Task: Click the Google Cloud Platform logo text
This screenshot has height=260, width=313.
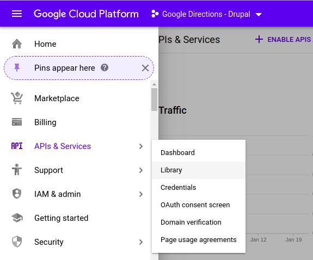Action: pos(86,14)
